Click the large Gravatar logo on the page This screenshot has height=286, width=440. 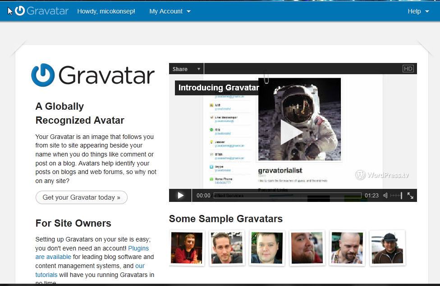click(93, 75)
